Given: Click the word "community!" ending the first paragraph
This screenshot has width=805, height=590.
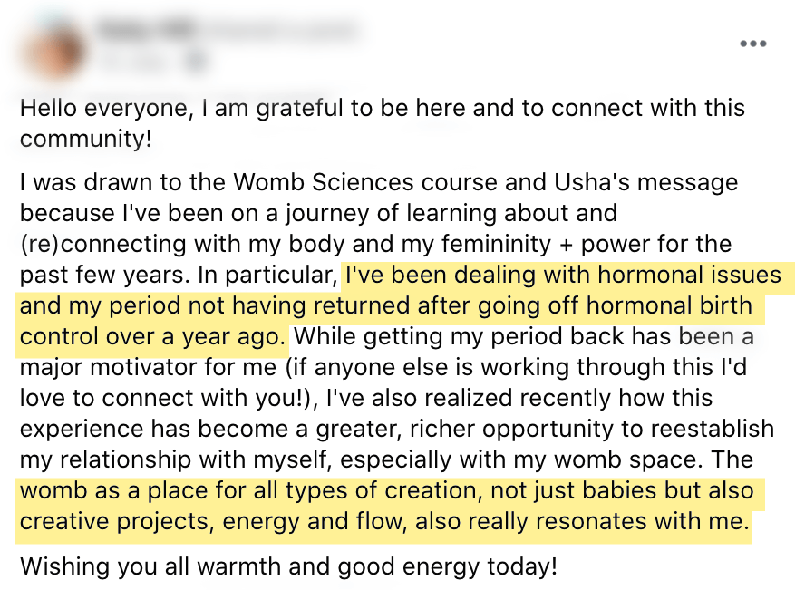Looking at the screenshot, I should [86, 139].
